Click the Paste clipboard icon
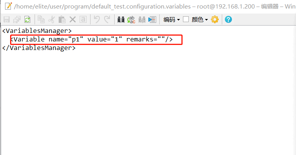 [62, 19]
